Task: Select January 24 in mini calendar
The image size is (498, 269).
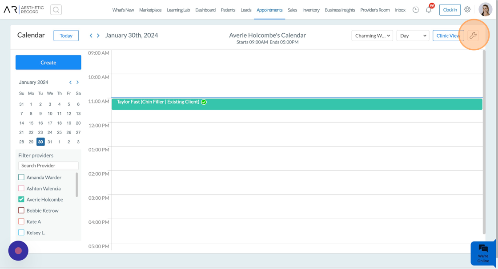Action: pos(50,132)
